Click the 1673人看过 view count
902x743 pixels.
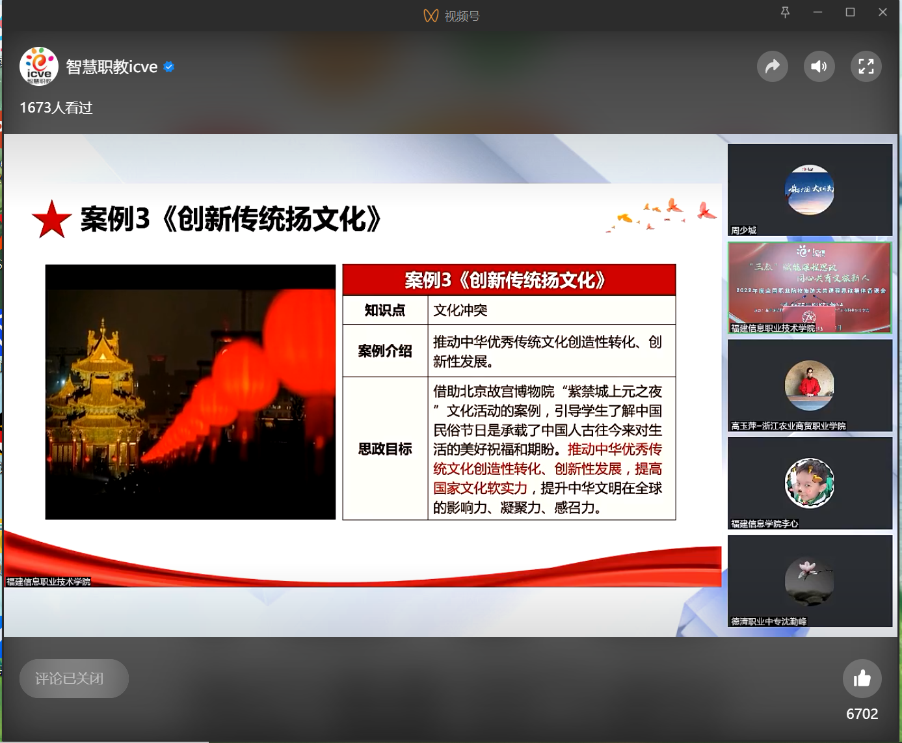pyautogui.click(x=56, y=108)
